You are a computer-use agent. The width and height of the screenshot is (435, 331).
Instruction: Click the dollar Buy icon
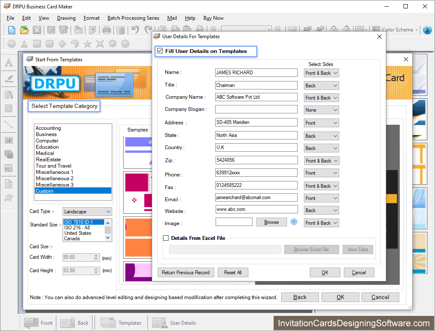click(x=427, y=30)
